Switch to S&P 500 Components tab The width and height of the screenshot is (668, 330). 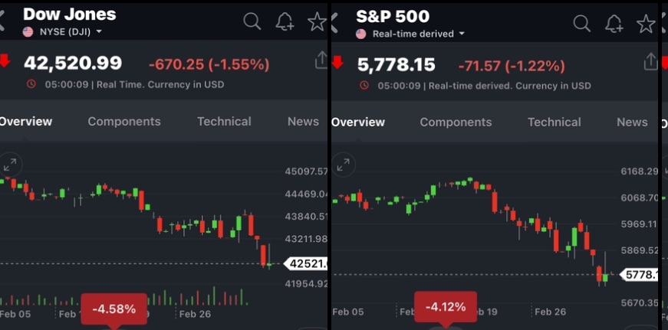[456, 122]
